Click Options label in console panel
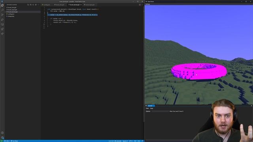The height and width of the screenshot is (142, 253). coord(148,111)
